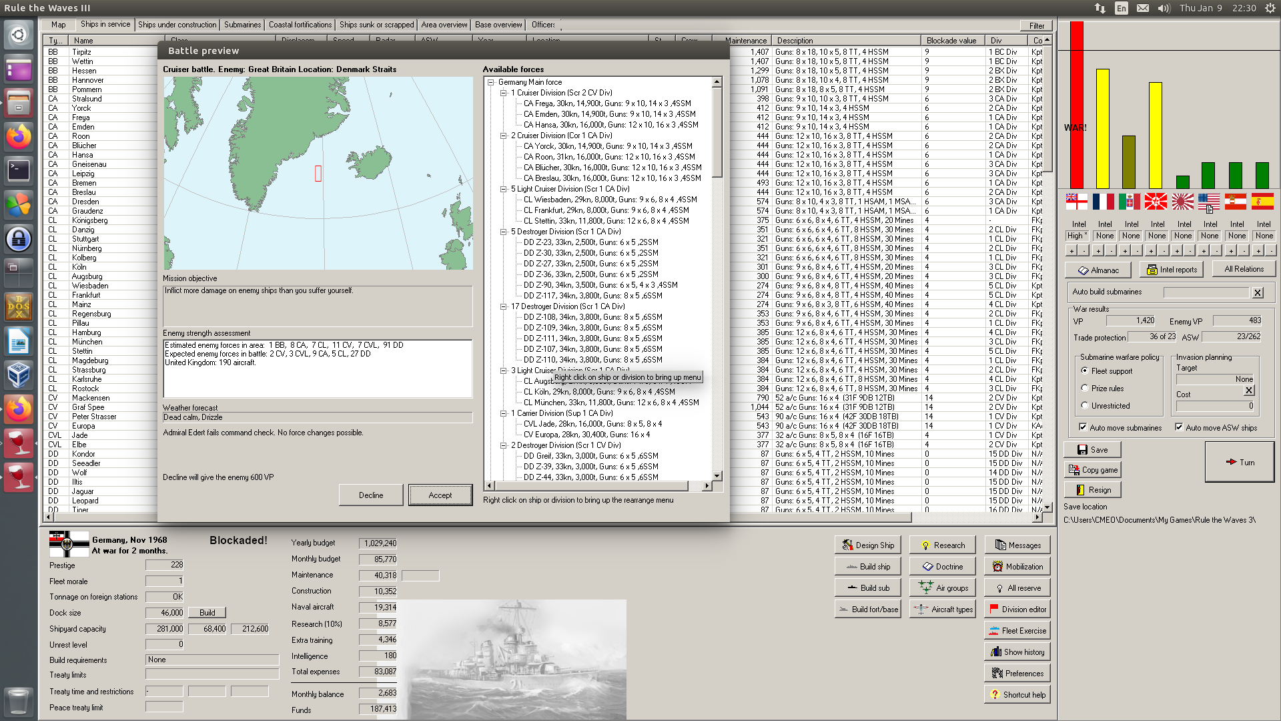
Task: Collapse 5 Destroyer Division node
Action: (x=504, y=232)
